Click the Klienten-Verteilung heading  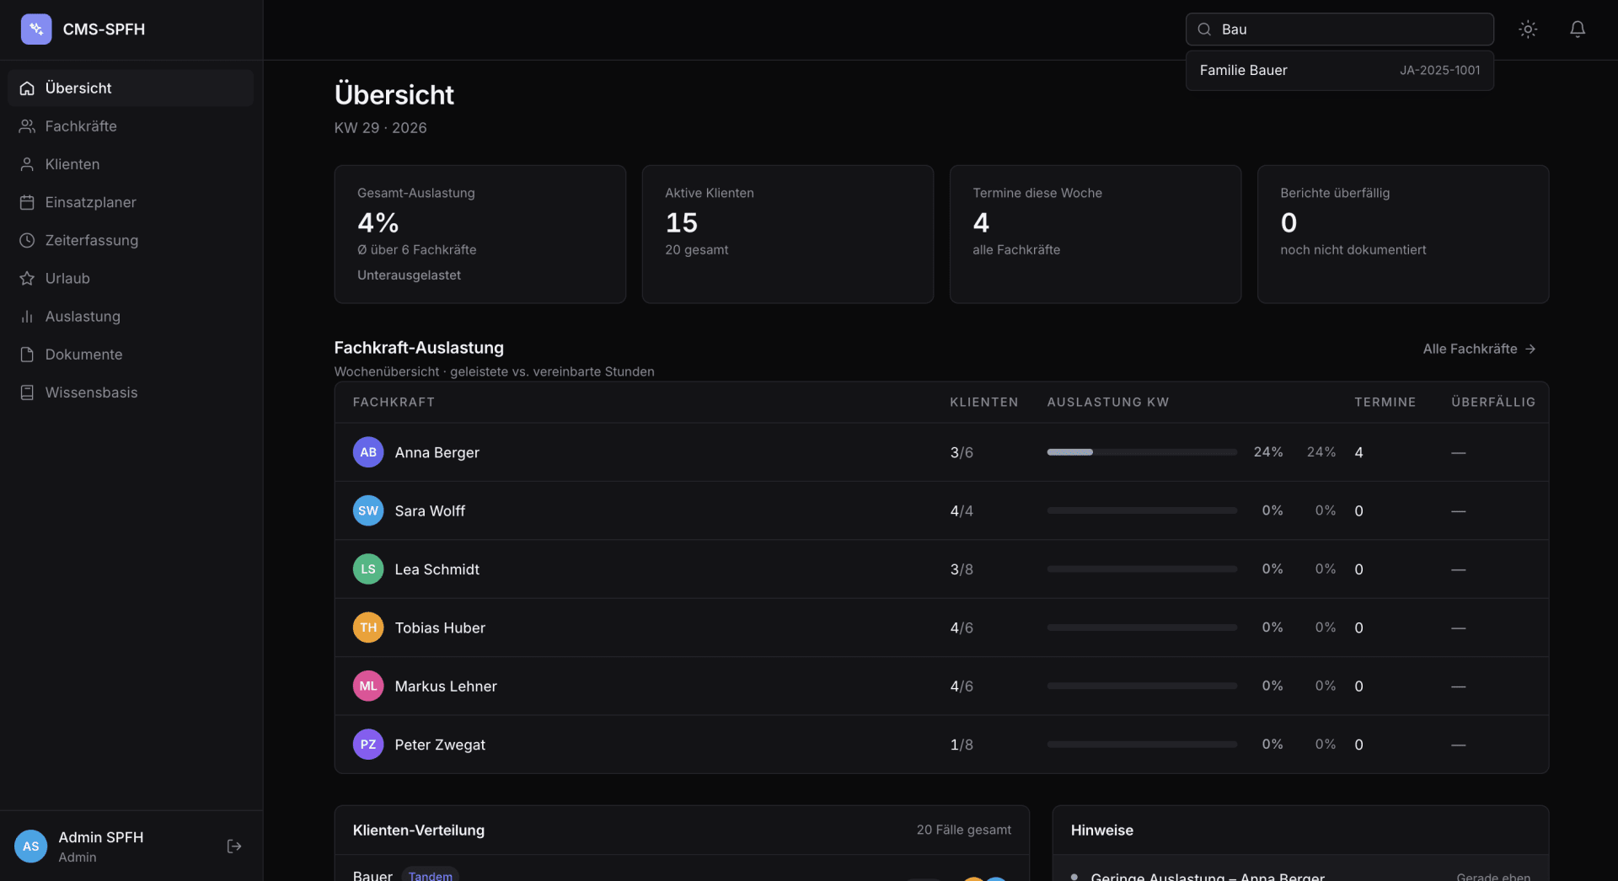click(x=419, y=830)
